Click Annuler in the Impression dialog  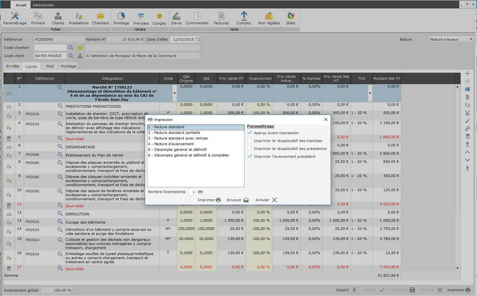point(266,200)
